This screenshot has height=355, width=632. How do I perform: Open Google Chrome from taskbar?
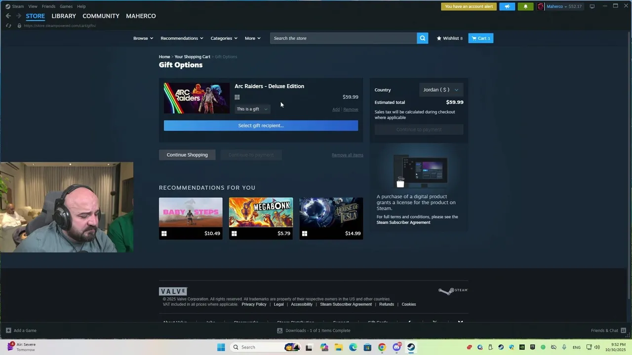[x=382, y=347]
